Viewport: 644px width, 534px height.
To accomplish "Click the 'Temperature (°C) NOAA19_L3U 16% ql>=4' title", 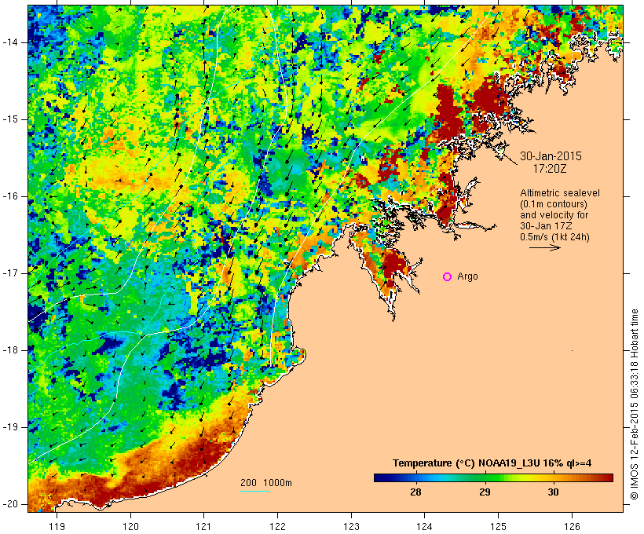I will coord(492,463).
